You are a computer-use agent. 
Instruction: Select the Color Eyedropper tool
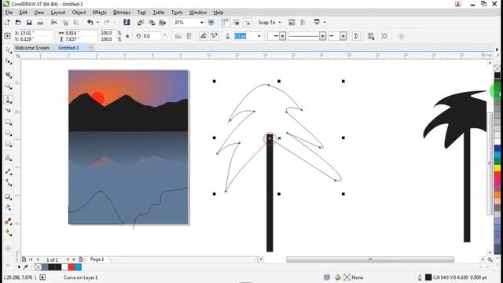[9, 222]
